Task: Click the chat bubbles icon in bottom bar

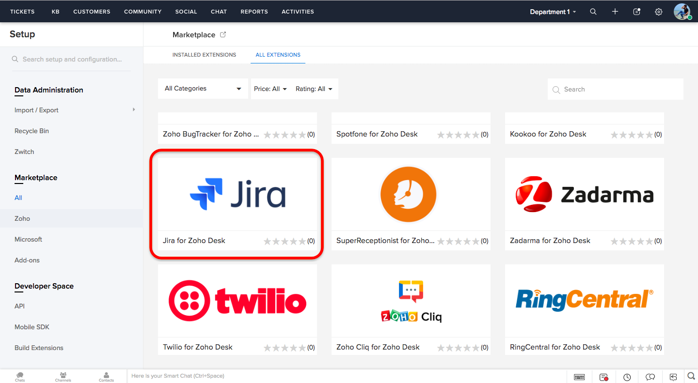Action: [650, 377]
